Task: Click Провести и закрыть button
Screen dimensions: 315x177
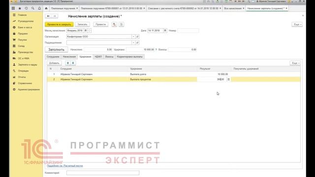Action: pos(59,25)
